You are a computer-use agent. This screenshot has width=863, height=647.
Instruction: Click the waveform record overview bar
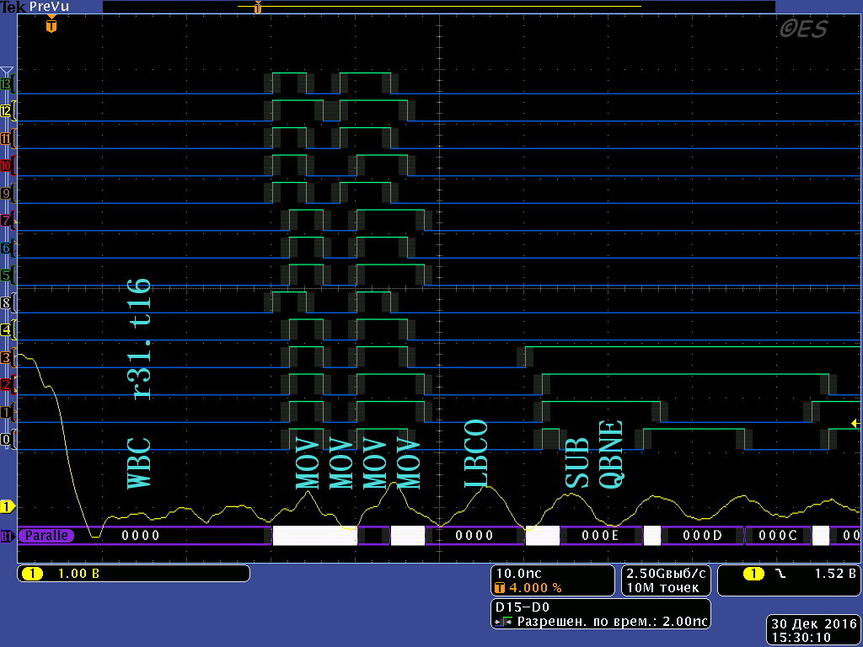click(x=438, y=7)
